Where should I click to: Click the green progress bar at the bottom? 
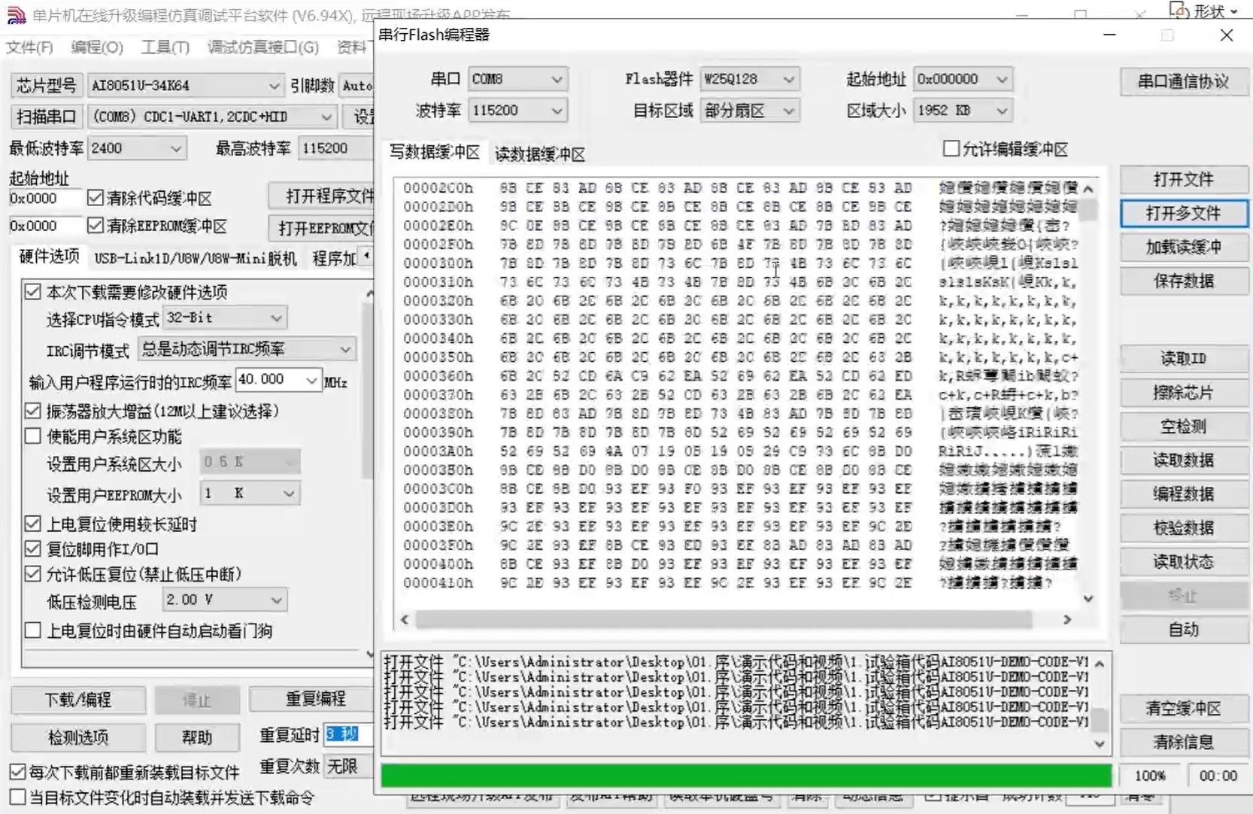click(745, 775)
